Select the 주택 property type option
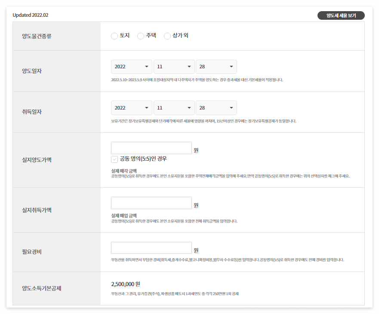 click(x=140, y=36)
